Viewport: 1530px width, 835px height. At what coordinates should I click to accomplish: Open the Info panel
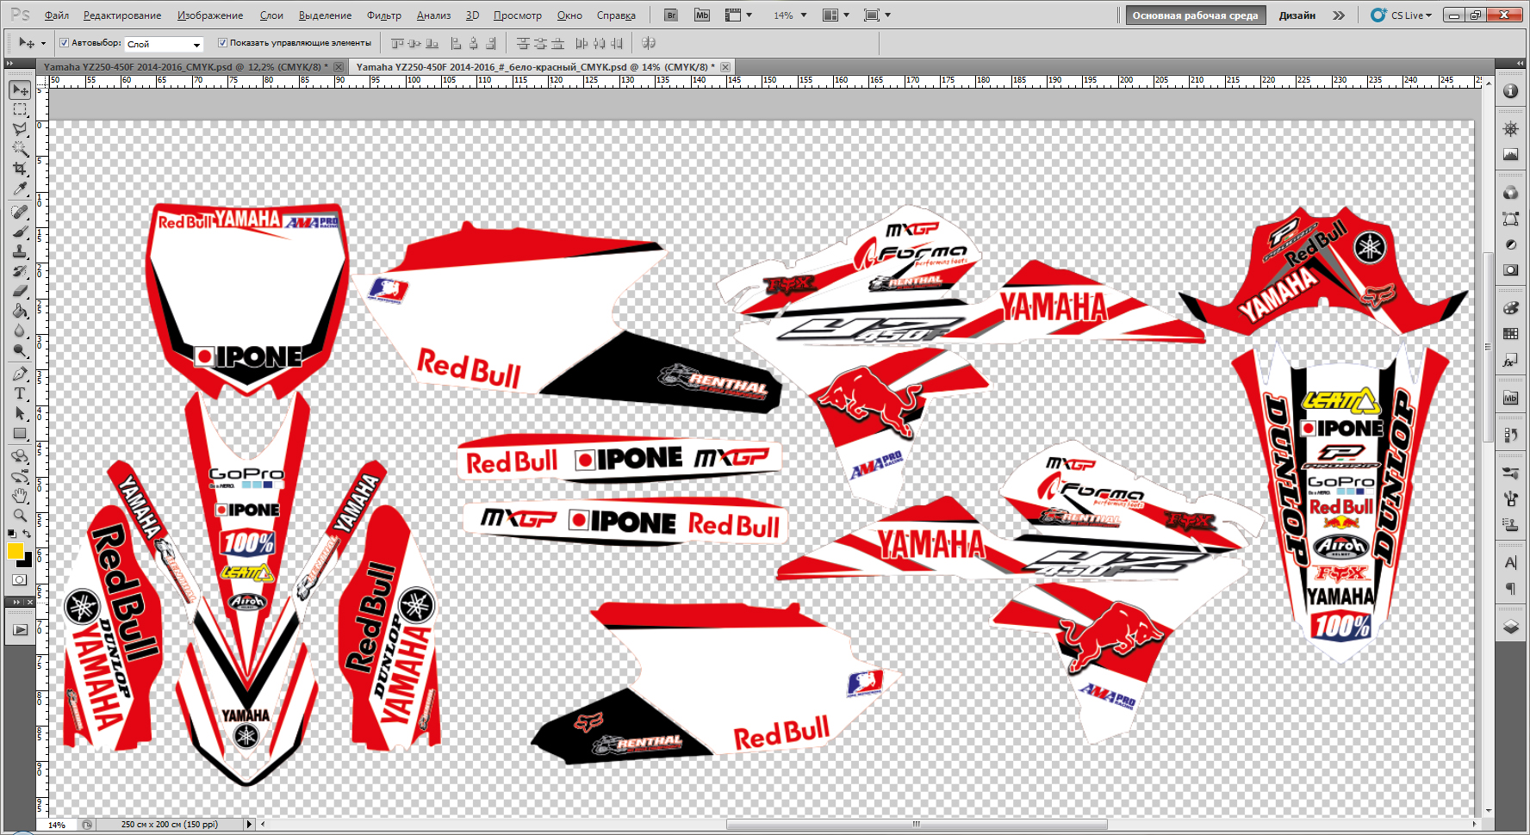click(x=1510, y=91)
